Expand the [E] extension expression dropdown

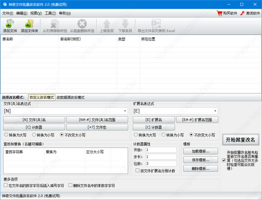216,111
